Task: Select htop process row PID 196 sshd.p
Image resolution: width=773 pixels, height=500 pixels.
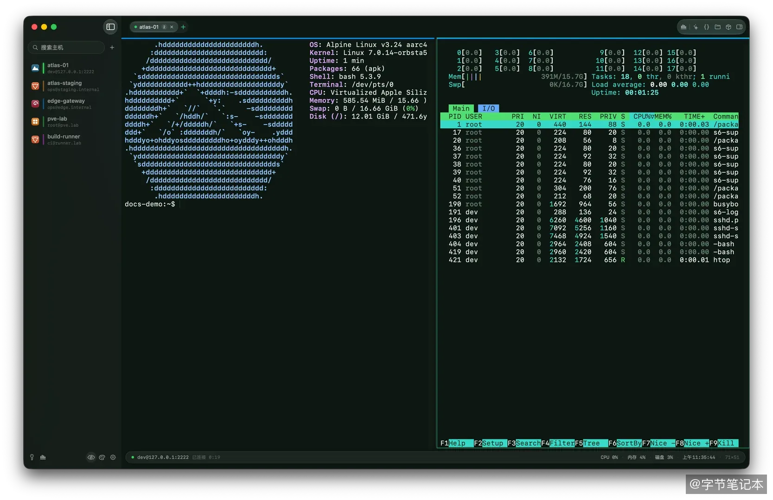Action: click(x=589, y=220)
